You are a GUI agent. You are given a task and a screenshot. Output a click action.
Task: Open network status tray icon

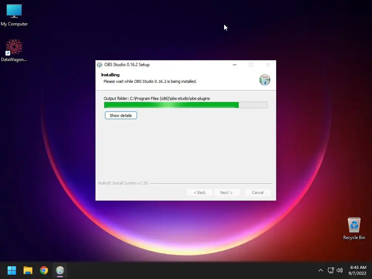click(331, 270)
